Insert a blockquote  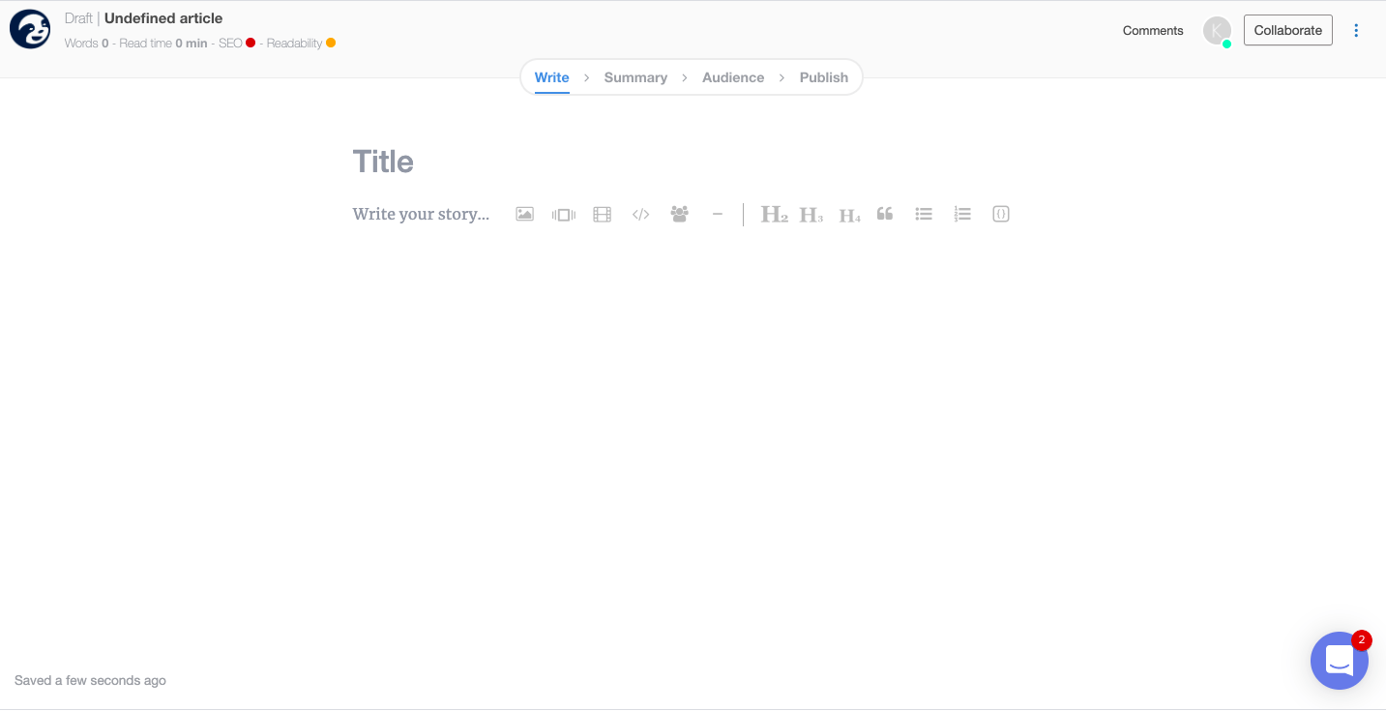885,214
